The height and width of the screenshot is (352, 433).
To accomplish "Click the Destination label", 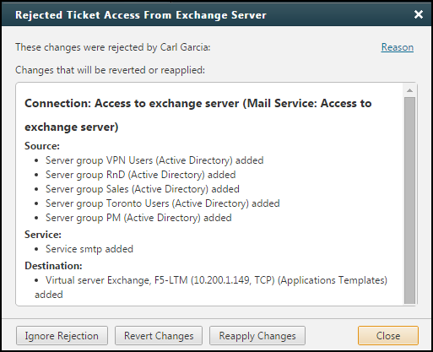I will [53, 266].
